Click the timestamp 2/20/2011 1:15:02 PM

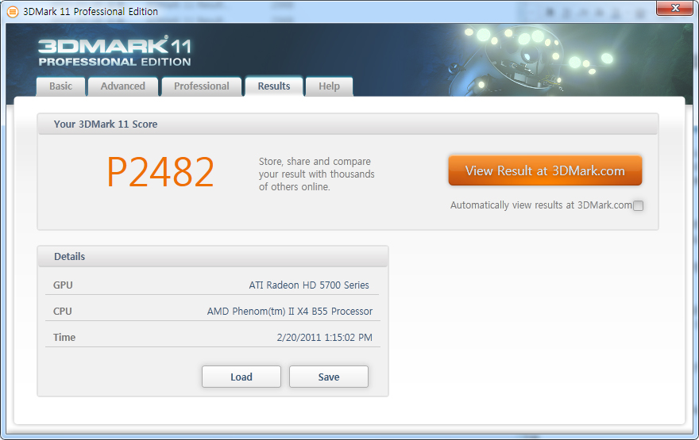click(x=325, y=338)
